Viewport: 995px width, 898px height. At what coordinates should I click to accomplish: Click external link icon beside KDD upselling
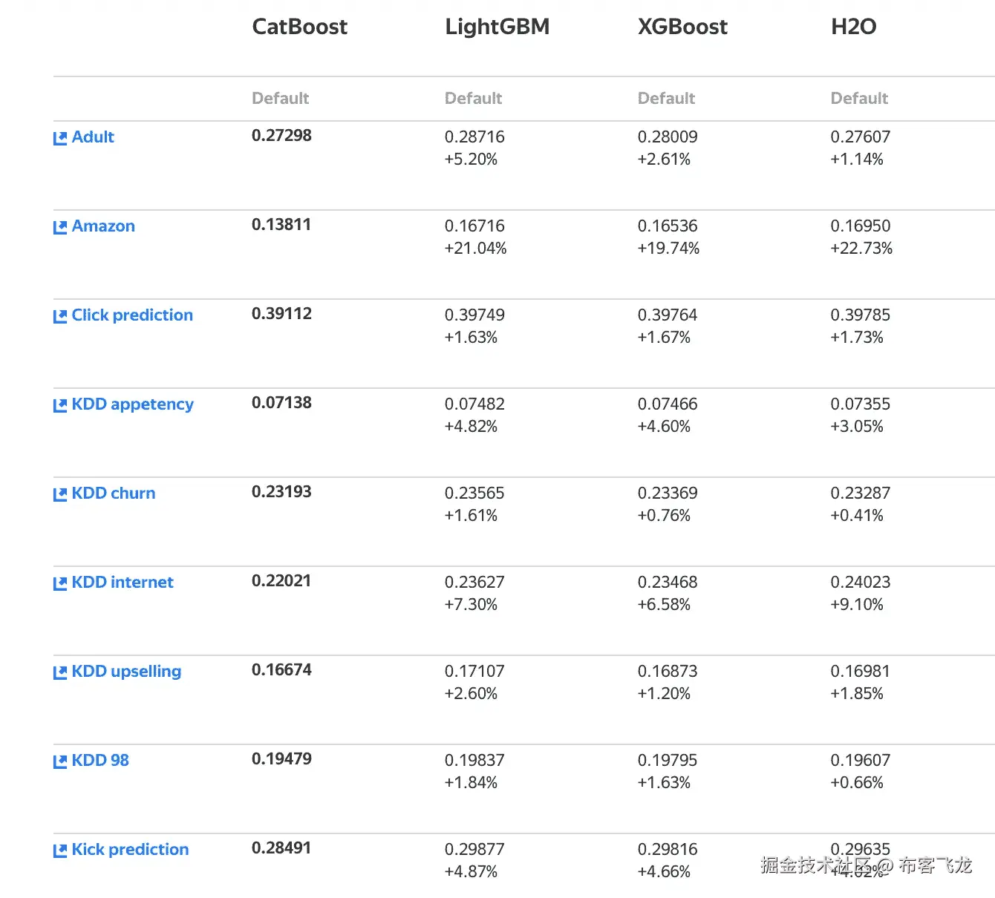click(60, 672)
